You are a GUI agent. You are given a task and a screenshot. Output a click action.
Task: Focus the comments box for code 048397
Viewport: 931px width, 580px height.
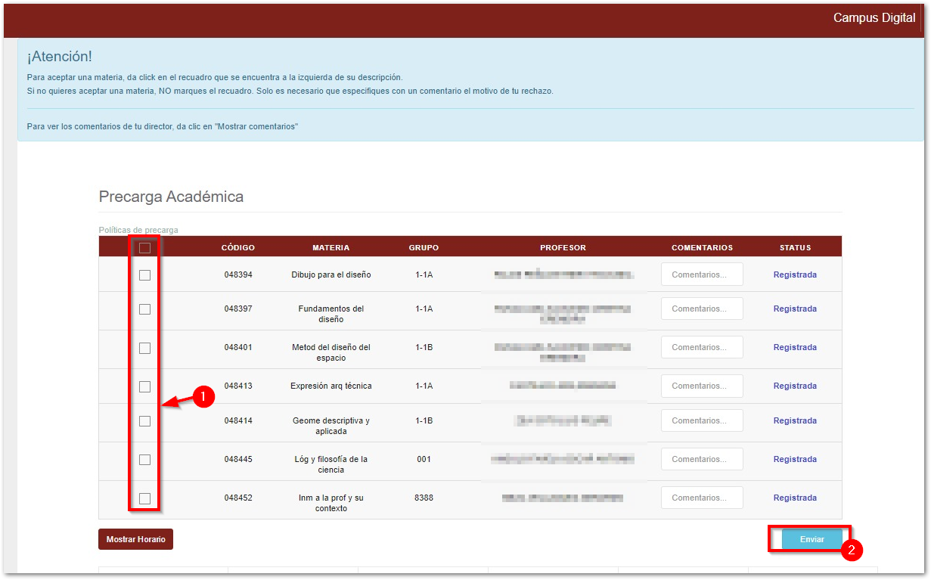[x=701, y=309]
